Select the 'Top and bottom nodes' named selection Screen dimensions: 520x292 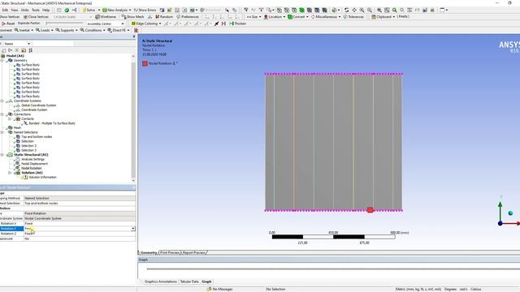(37, 137)
